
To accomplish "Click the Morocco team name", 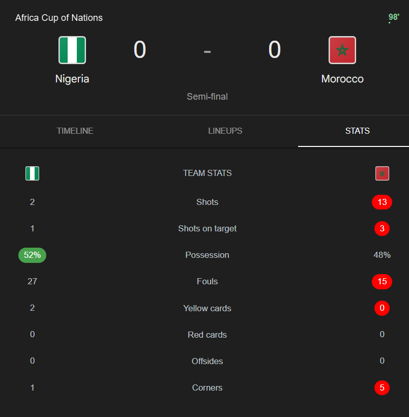I will (342, 78).
